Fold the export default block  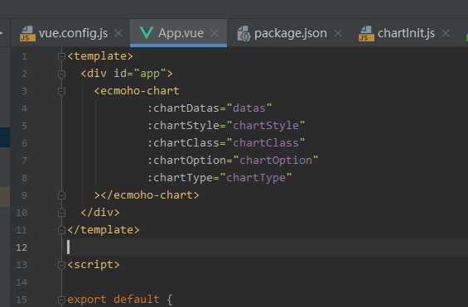62,300
